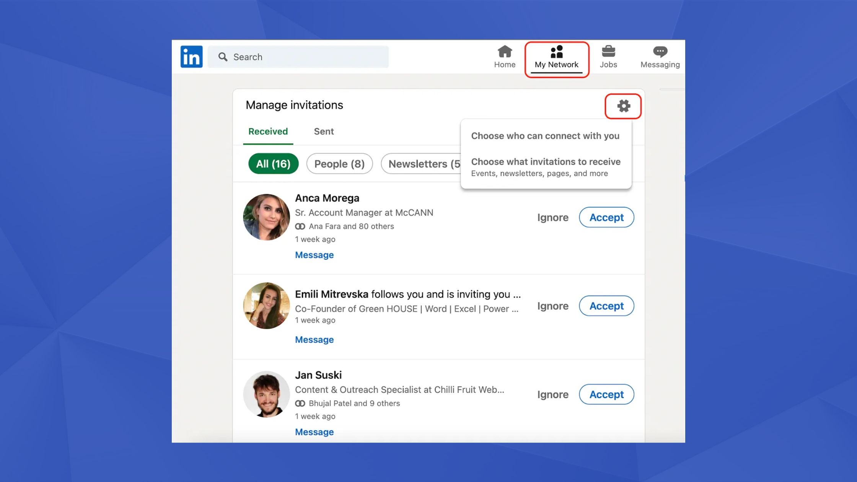Click the LinkedIn logo icon

(x=191, y=57)
